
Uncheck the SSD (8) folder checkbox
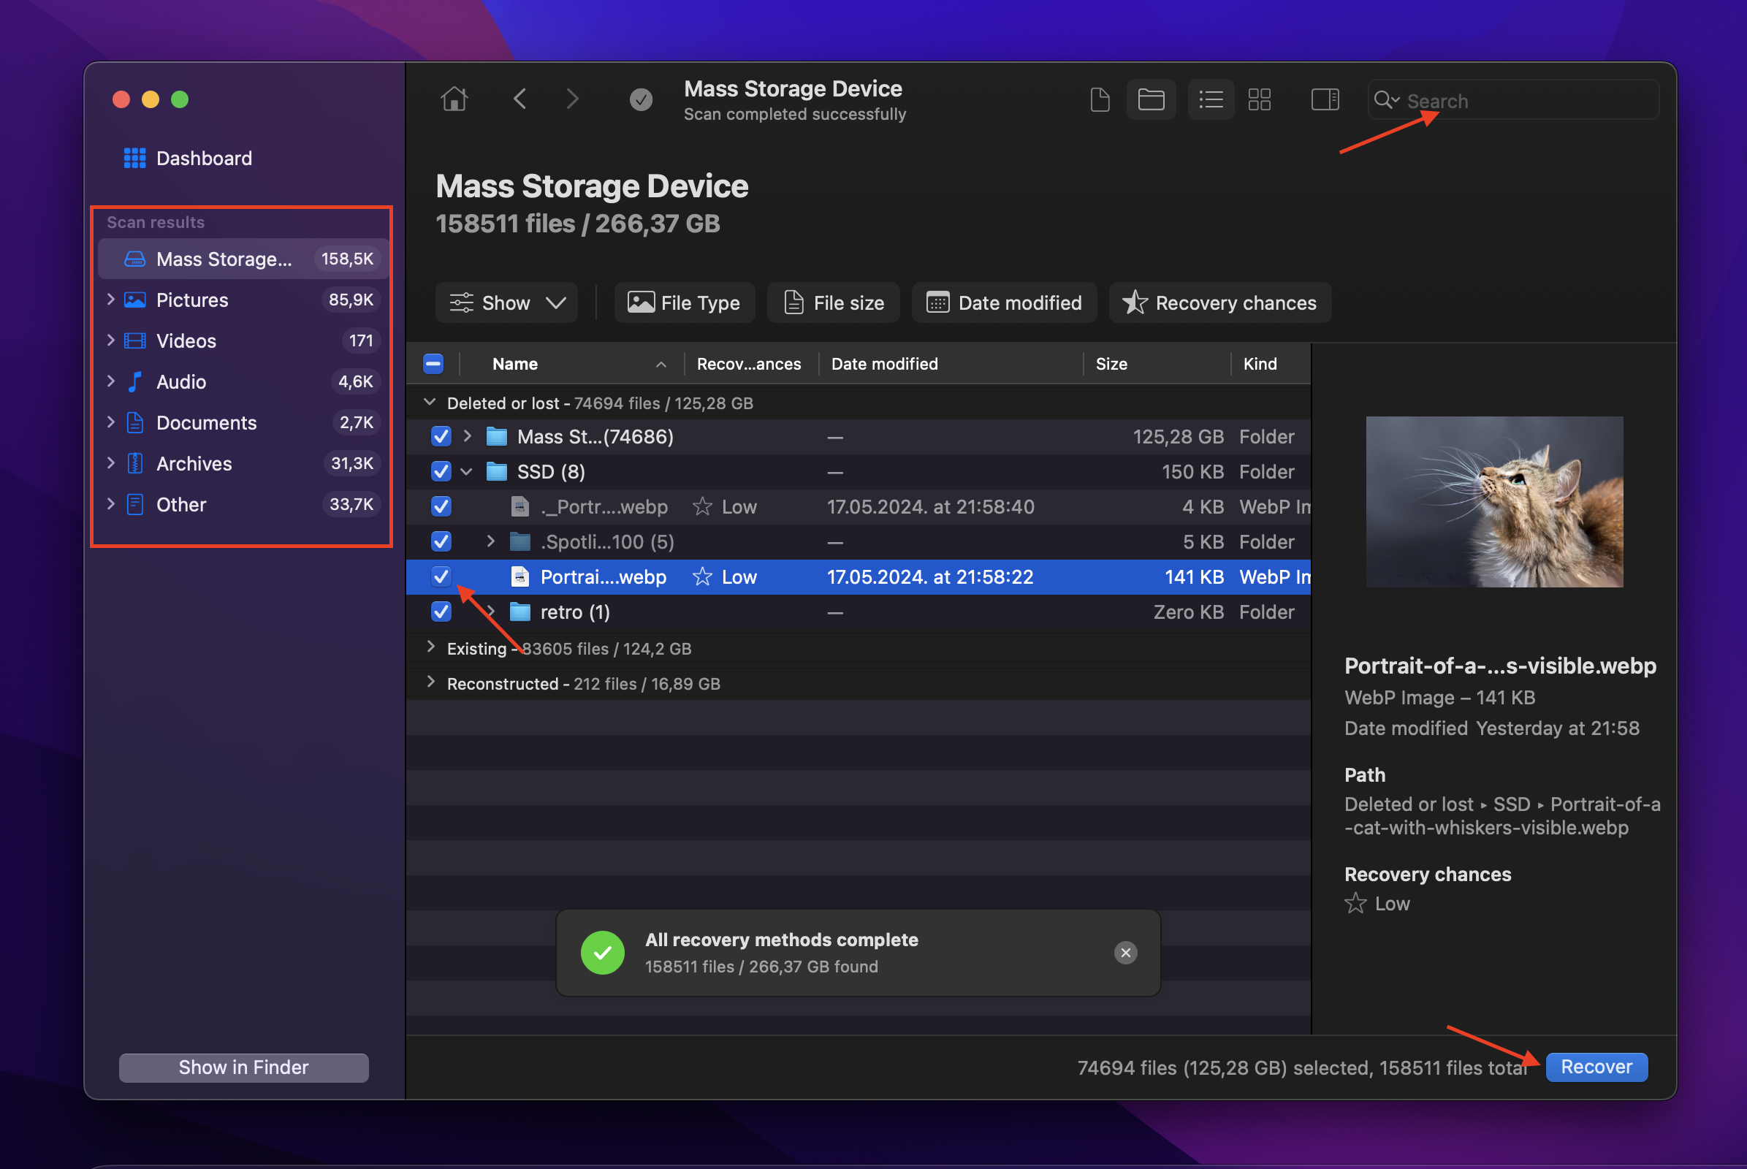441,471
